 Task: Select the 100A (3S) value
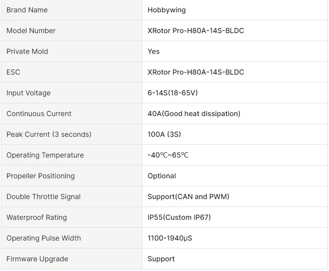click(x=164, y=134)
